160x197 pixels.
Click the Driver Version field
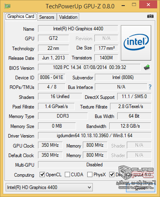tap(95, 136)
